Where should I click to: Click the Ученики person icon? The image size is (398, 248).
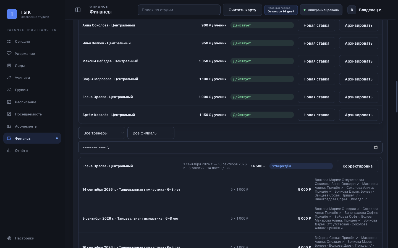(9, 78)
